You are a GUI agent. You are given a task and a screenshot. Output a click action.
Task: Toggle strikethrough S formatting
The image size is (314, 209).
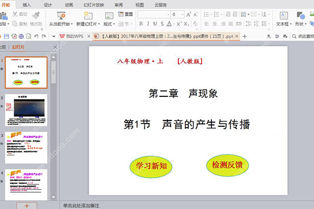pos(162,24)
